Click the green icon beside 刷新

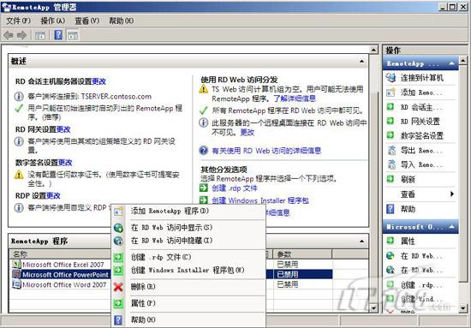(390, 179)
